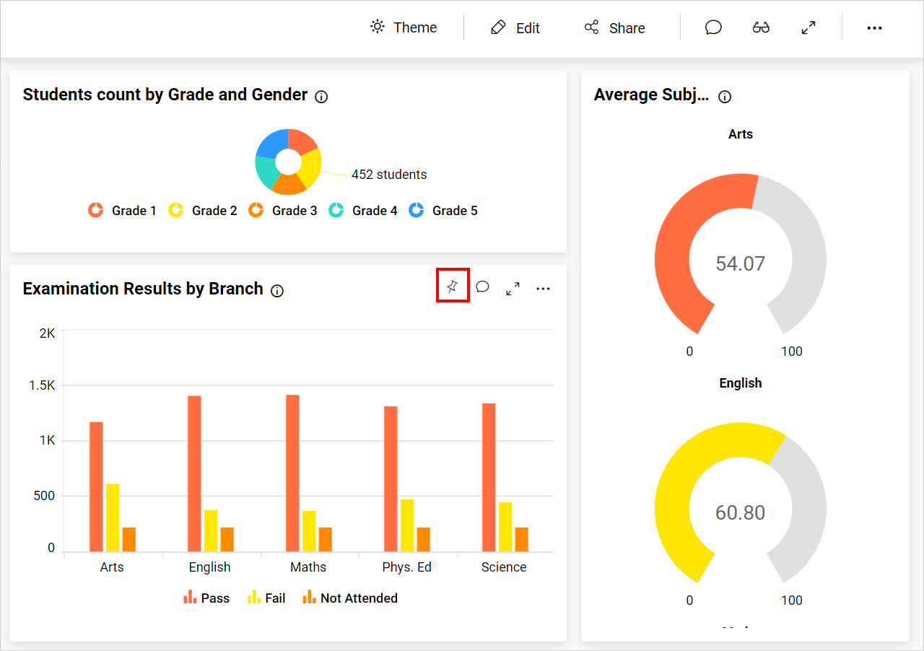Open Examination Results widget more options

543,289
